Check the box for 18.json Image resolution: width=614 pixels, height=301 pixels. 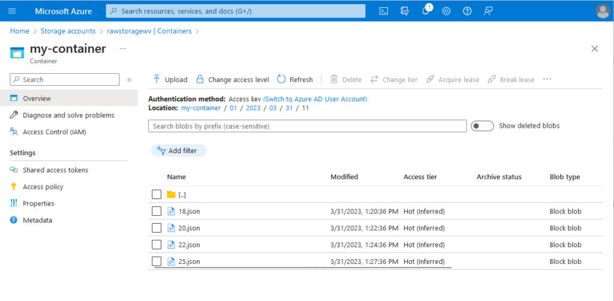point(156,211)
